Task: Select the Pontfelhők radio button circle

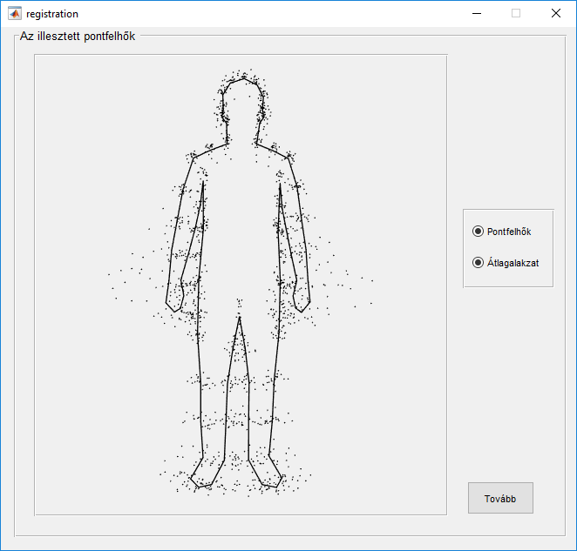Action: (477, 232)
